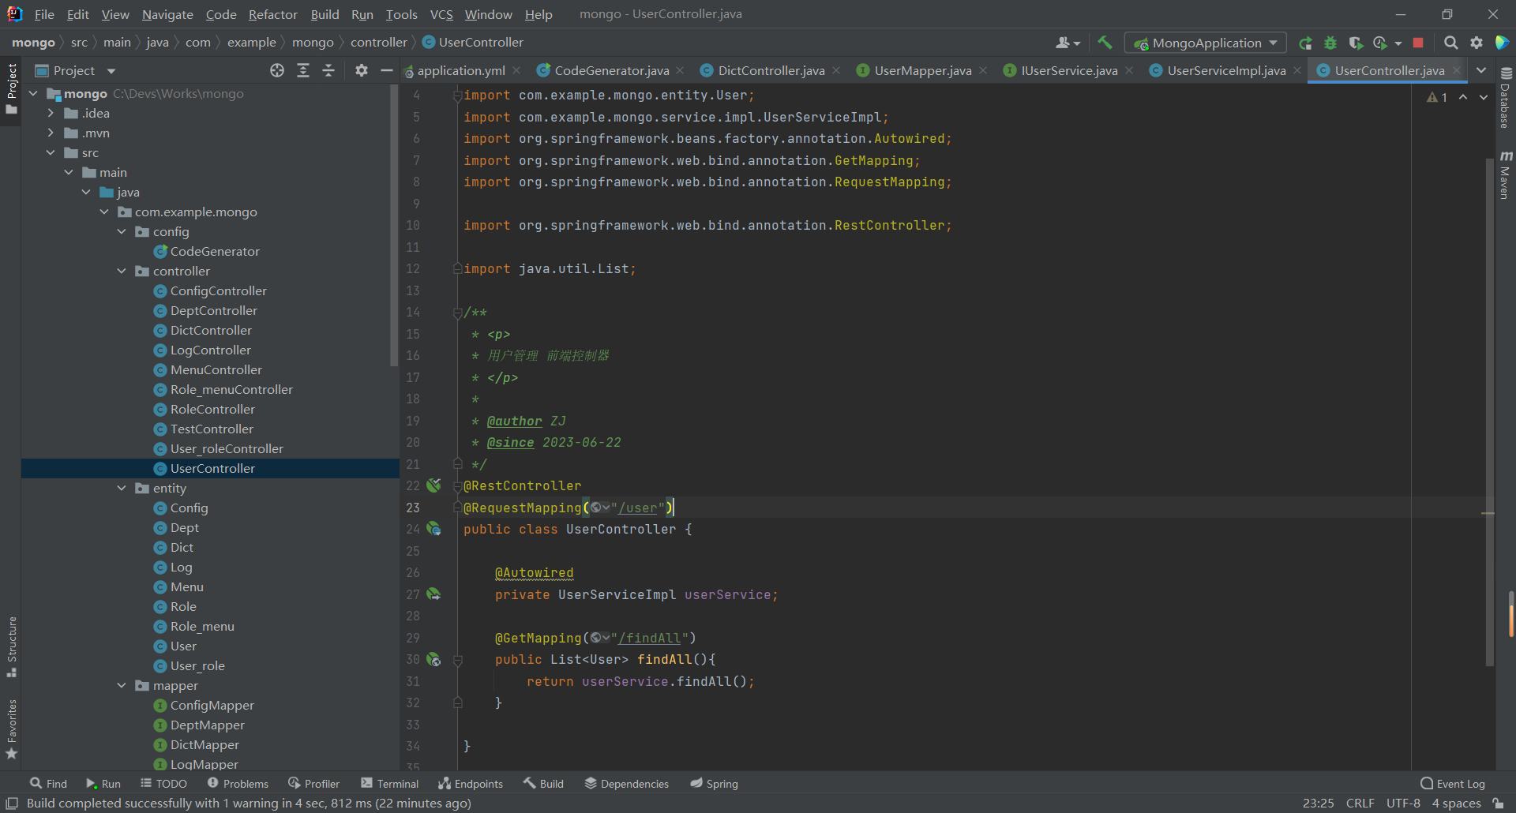Click the autowired gutter icon at line 27
This screenshot has height=813, width=1516.
pyautogui.click(x=433, y=594)
